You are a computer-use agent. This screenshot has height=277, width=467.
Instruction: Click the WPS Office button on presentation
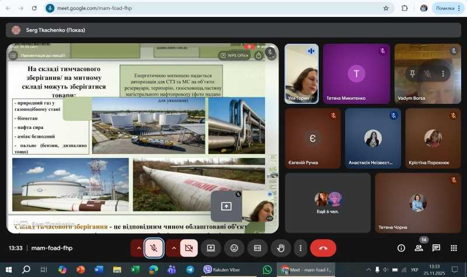(x=235, y=55)
